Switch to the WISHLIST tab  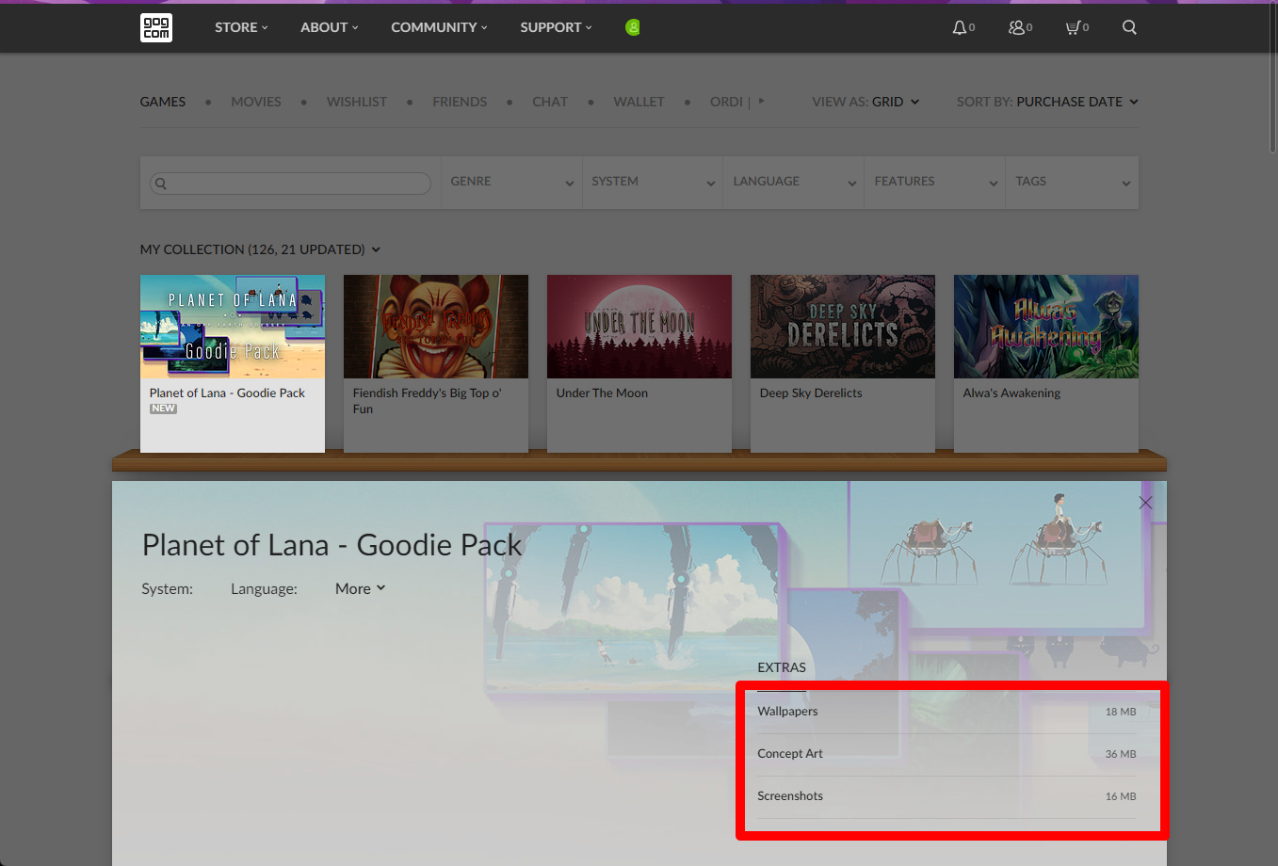tap(357, 102)
